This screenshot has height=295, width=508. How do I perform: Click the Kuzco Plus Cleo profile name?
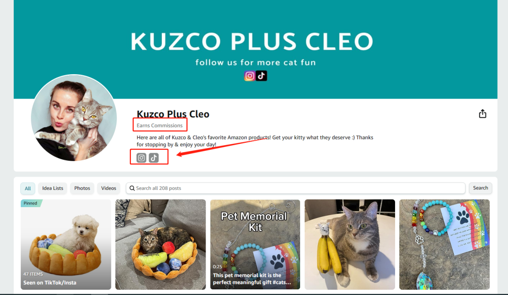(x=173, y=114)
